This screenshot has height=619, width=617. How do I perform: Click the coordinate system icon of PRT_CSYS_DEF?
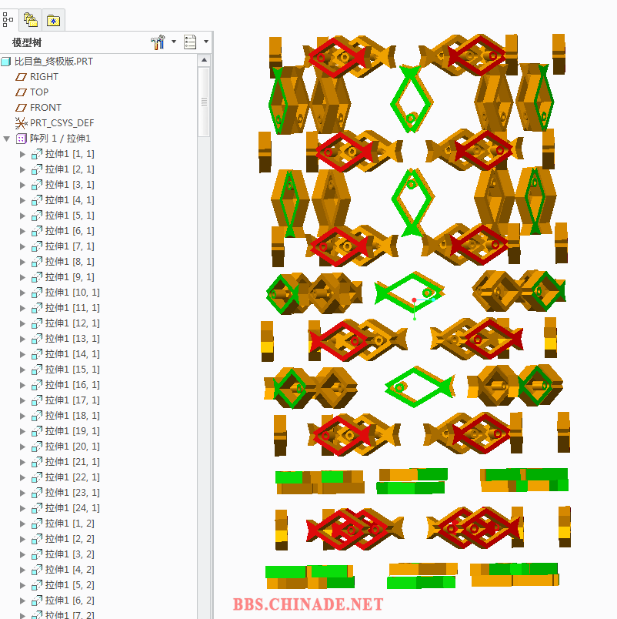[x=21, y=123]
